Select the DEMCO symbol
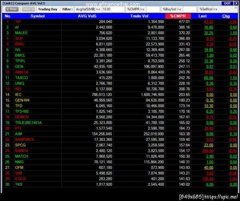240x201 pixels. [x=22, y=117]
